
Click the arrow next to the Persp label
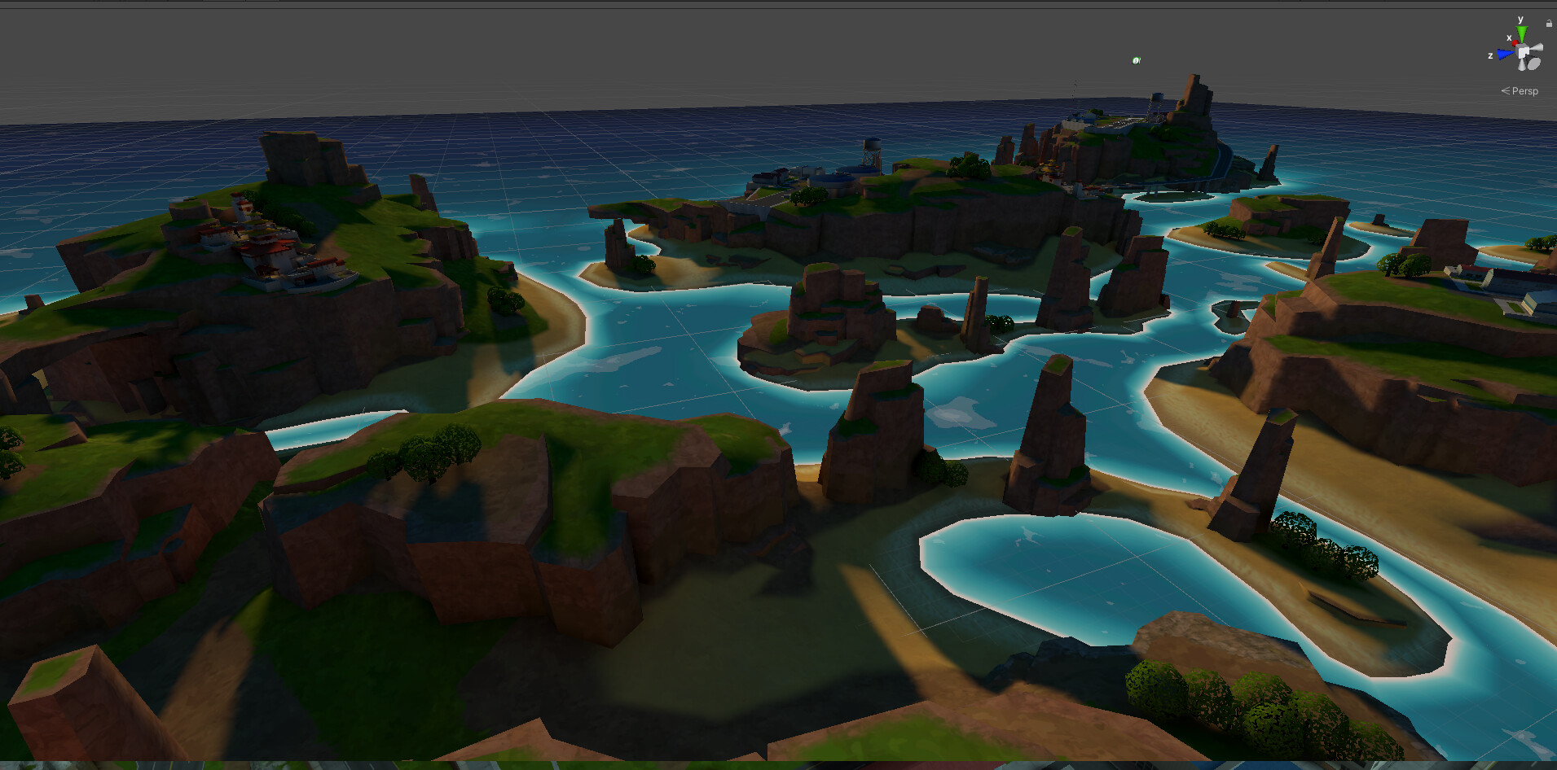(1506, 90)
